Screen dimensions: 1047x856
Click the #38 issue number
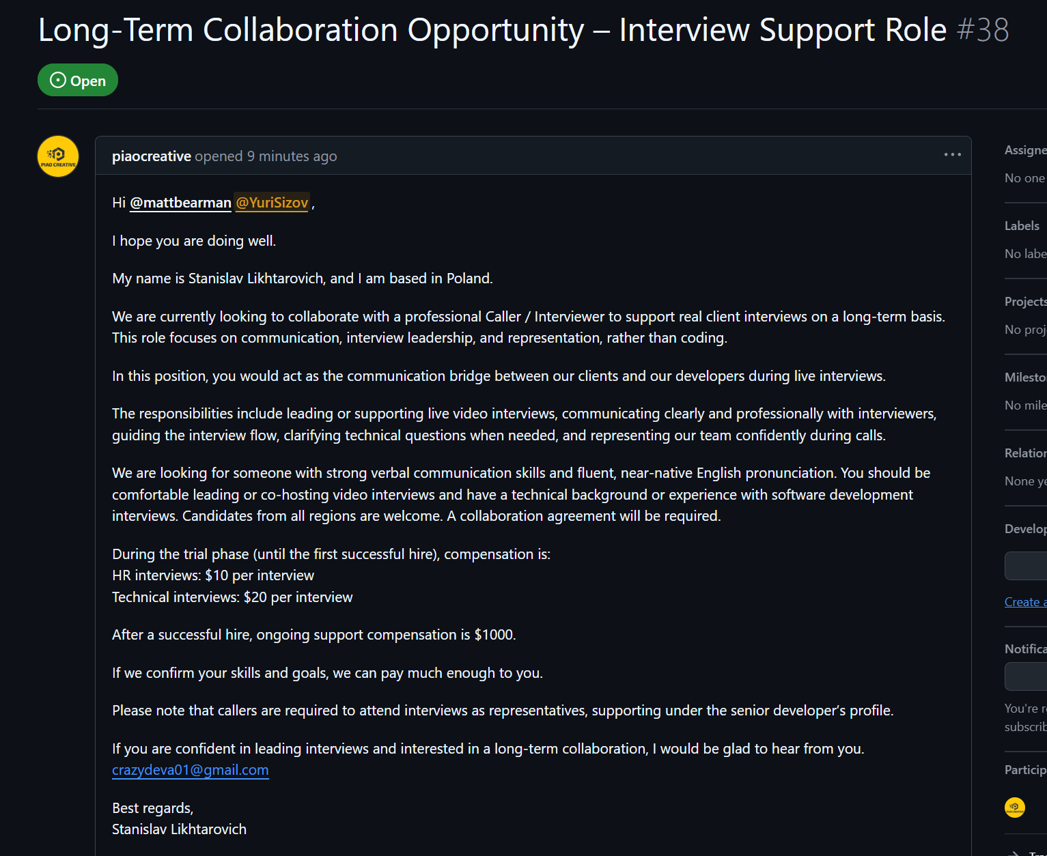pos(983,30)
